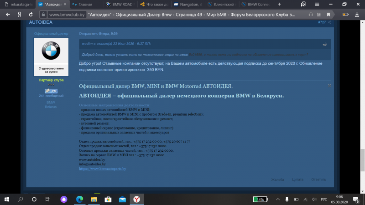Open the AUTOIDEA author profile name
The width and height of the screenshot is (365, 205).
[41, 22]
